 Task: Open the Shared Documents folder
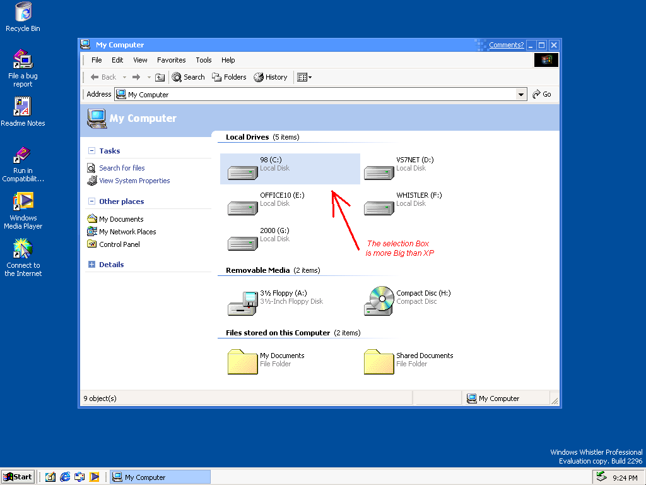379,361
